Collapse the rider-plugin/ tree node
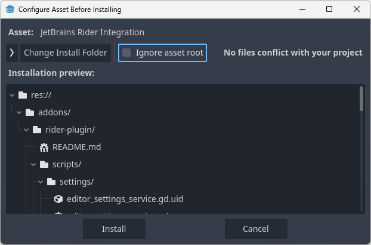Screen dimensions: 371x245 26,130
